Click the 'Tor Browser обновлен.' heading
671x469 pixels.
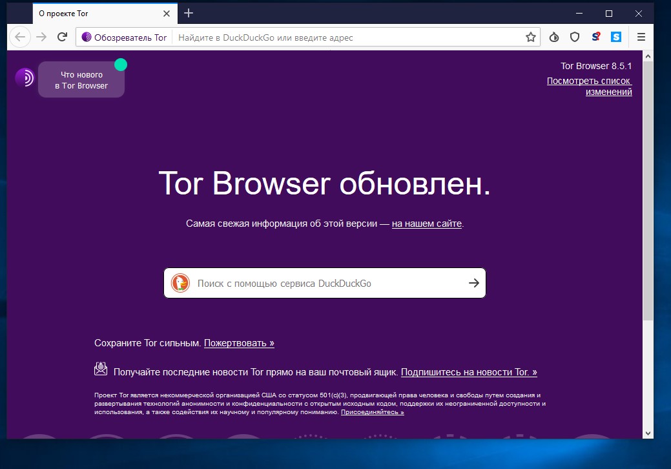[324, 183]
